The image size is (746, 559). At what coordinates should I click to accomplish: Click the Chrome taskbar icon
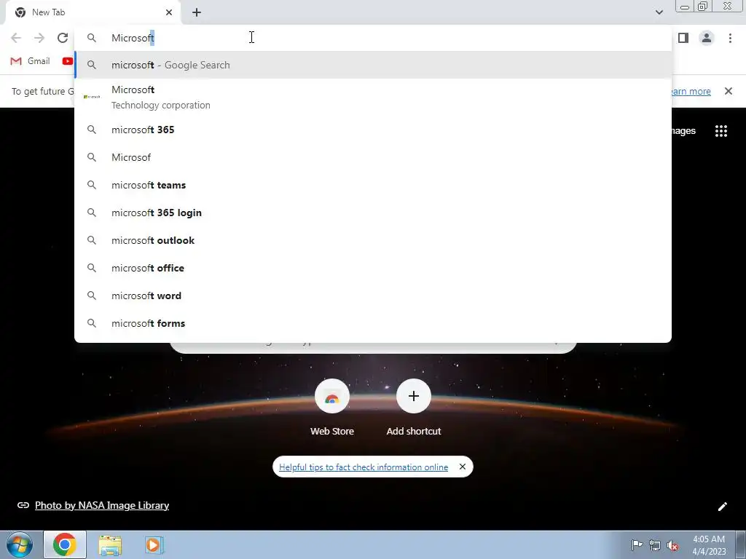pos(65,544)
